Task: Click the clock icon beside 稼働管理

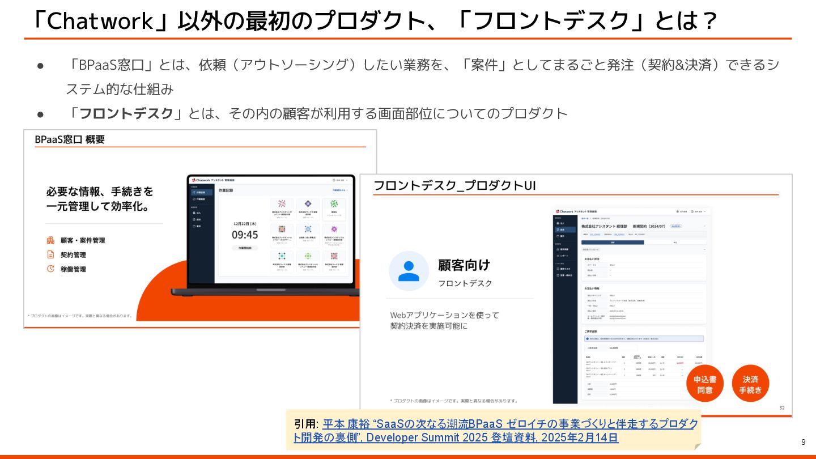Action: 50,269
